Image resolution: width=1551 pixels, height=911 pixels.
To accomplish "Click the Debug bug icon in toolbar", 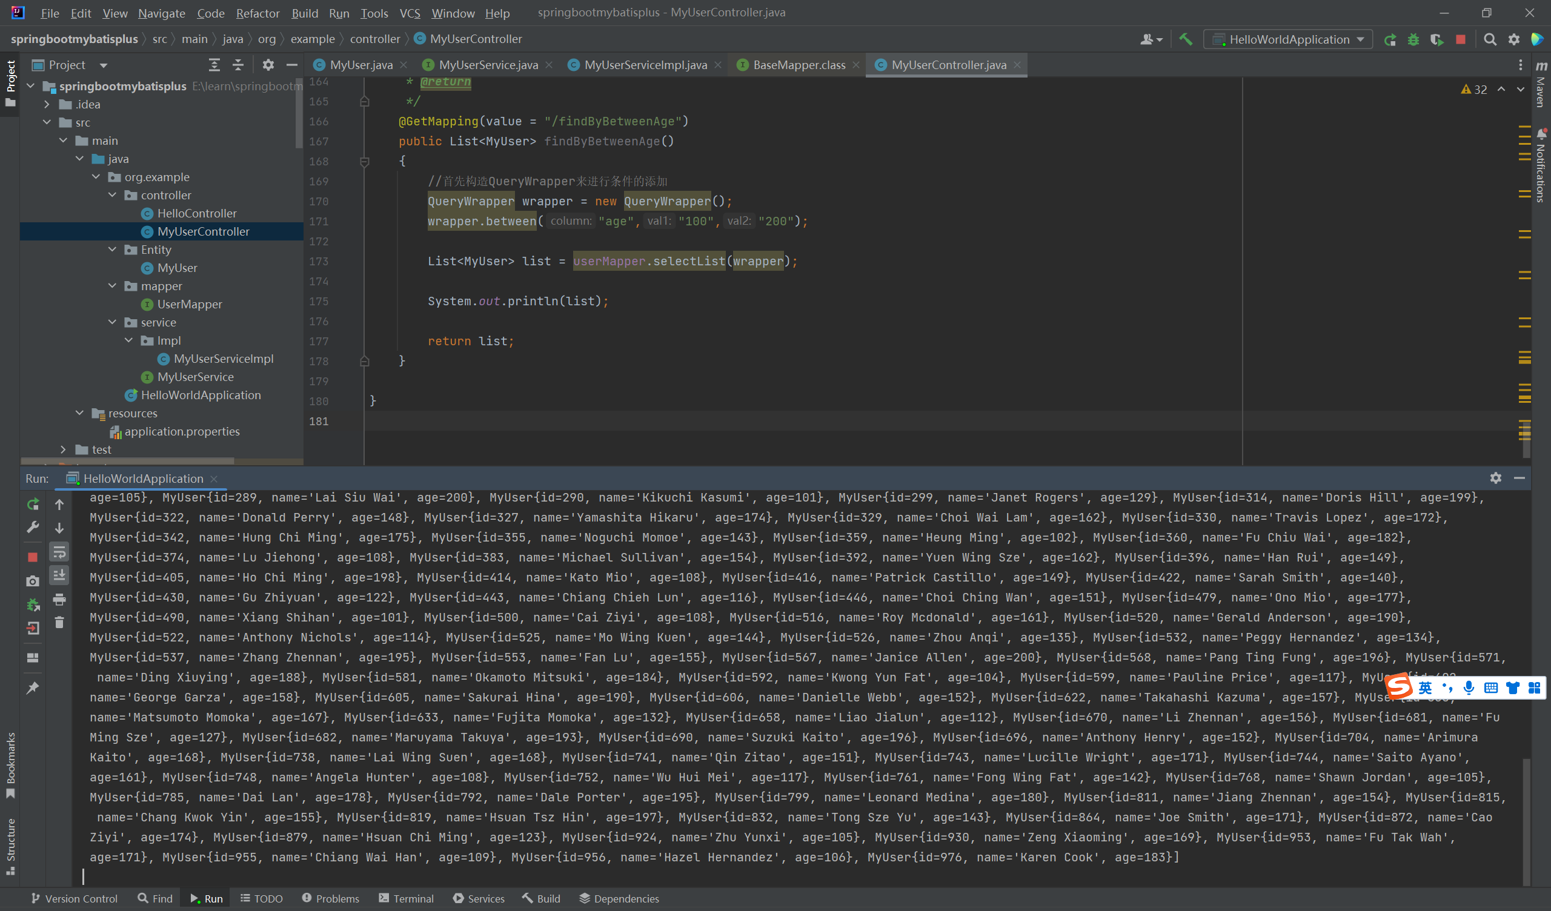I will coord(1413,39).
